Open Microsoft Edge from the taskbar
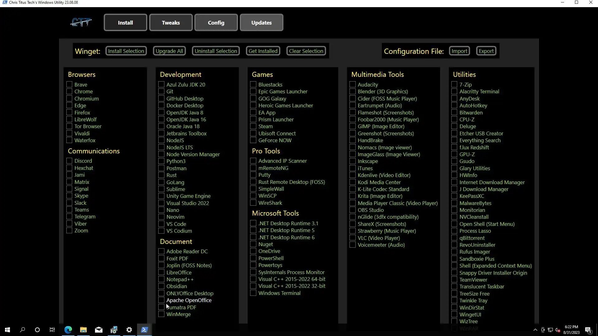The height and width of the screenshot is (336, 598). click(68, 330)
